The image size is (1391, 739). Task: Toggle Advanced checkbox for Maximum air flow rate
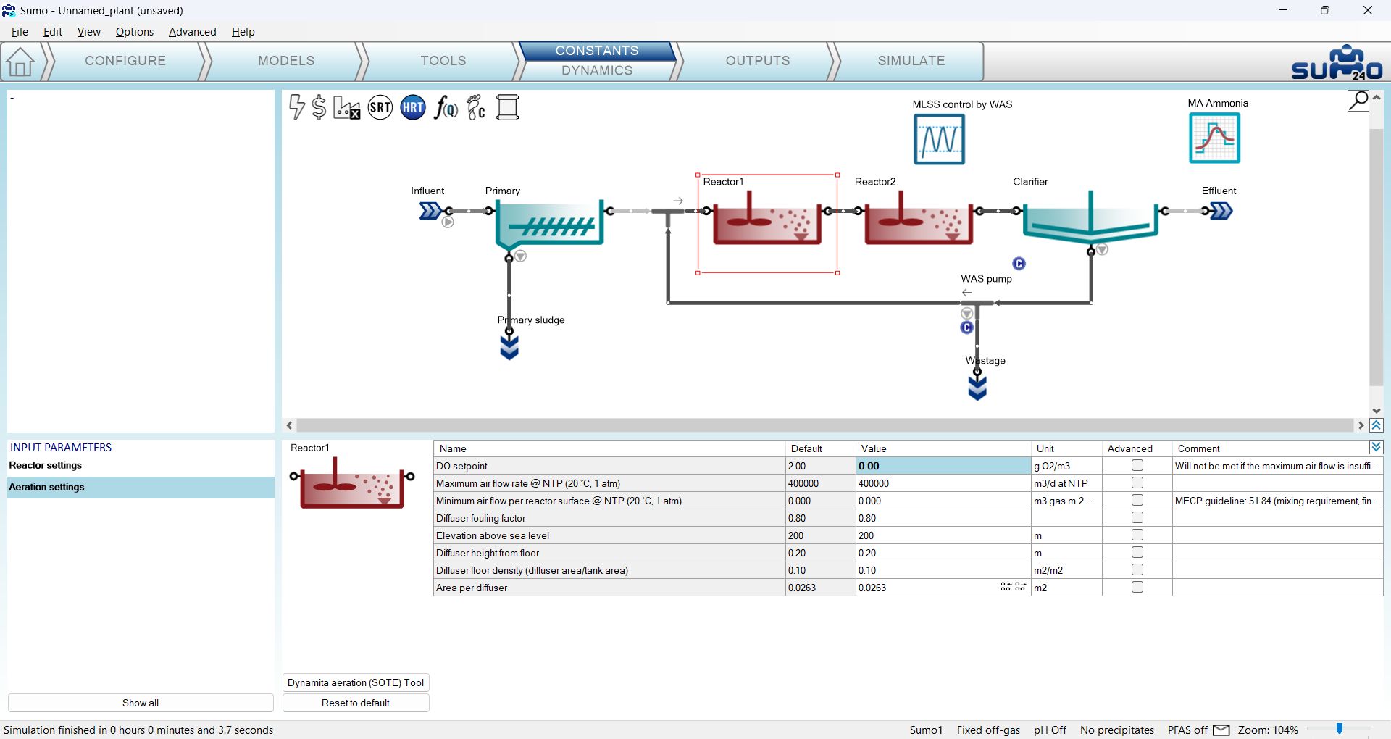(x=1137, y=483)
